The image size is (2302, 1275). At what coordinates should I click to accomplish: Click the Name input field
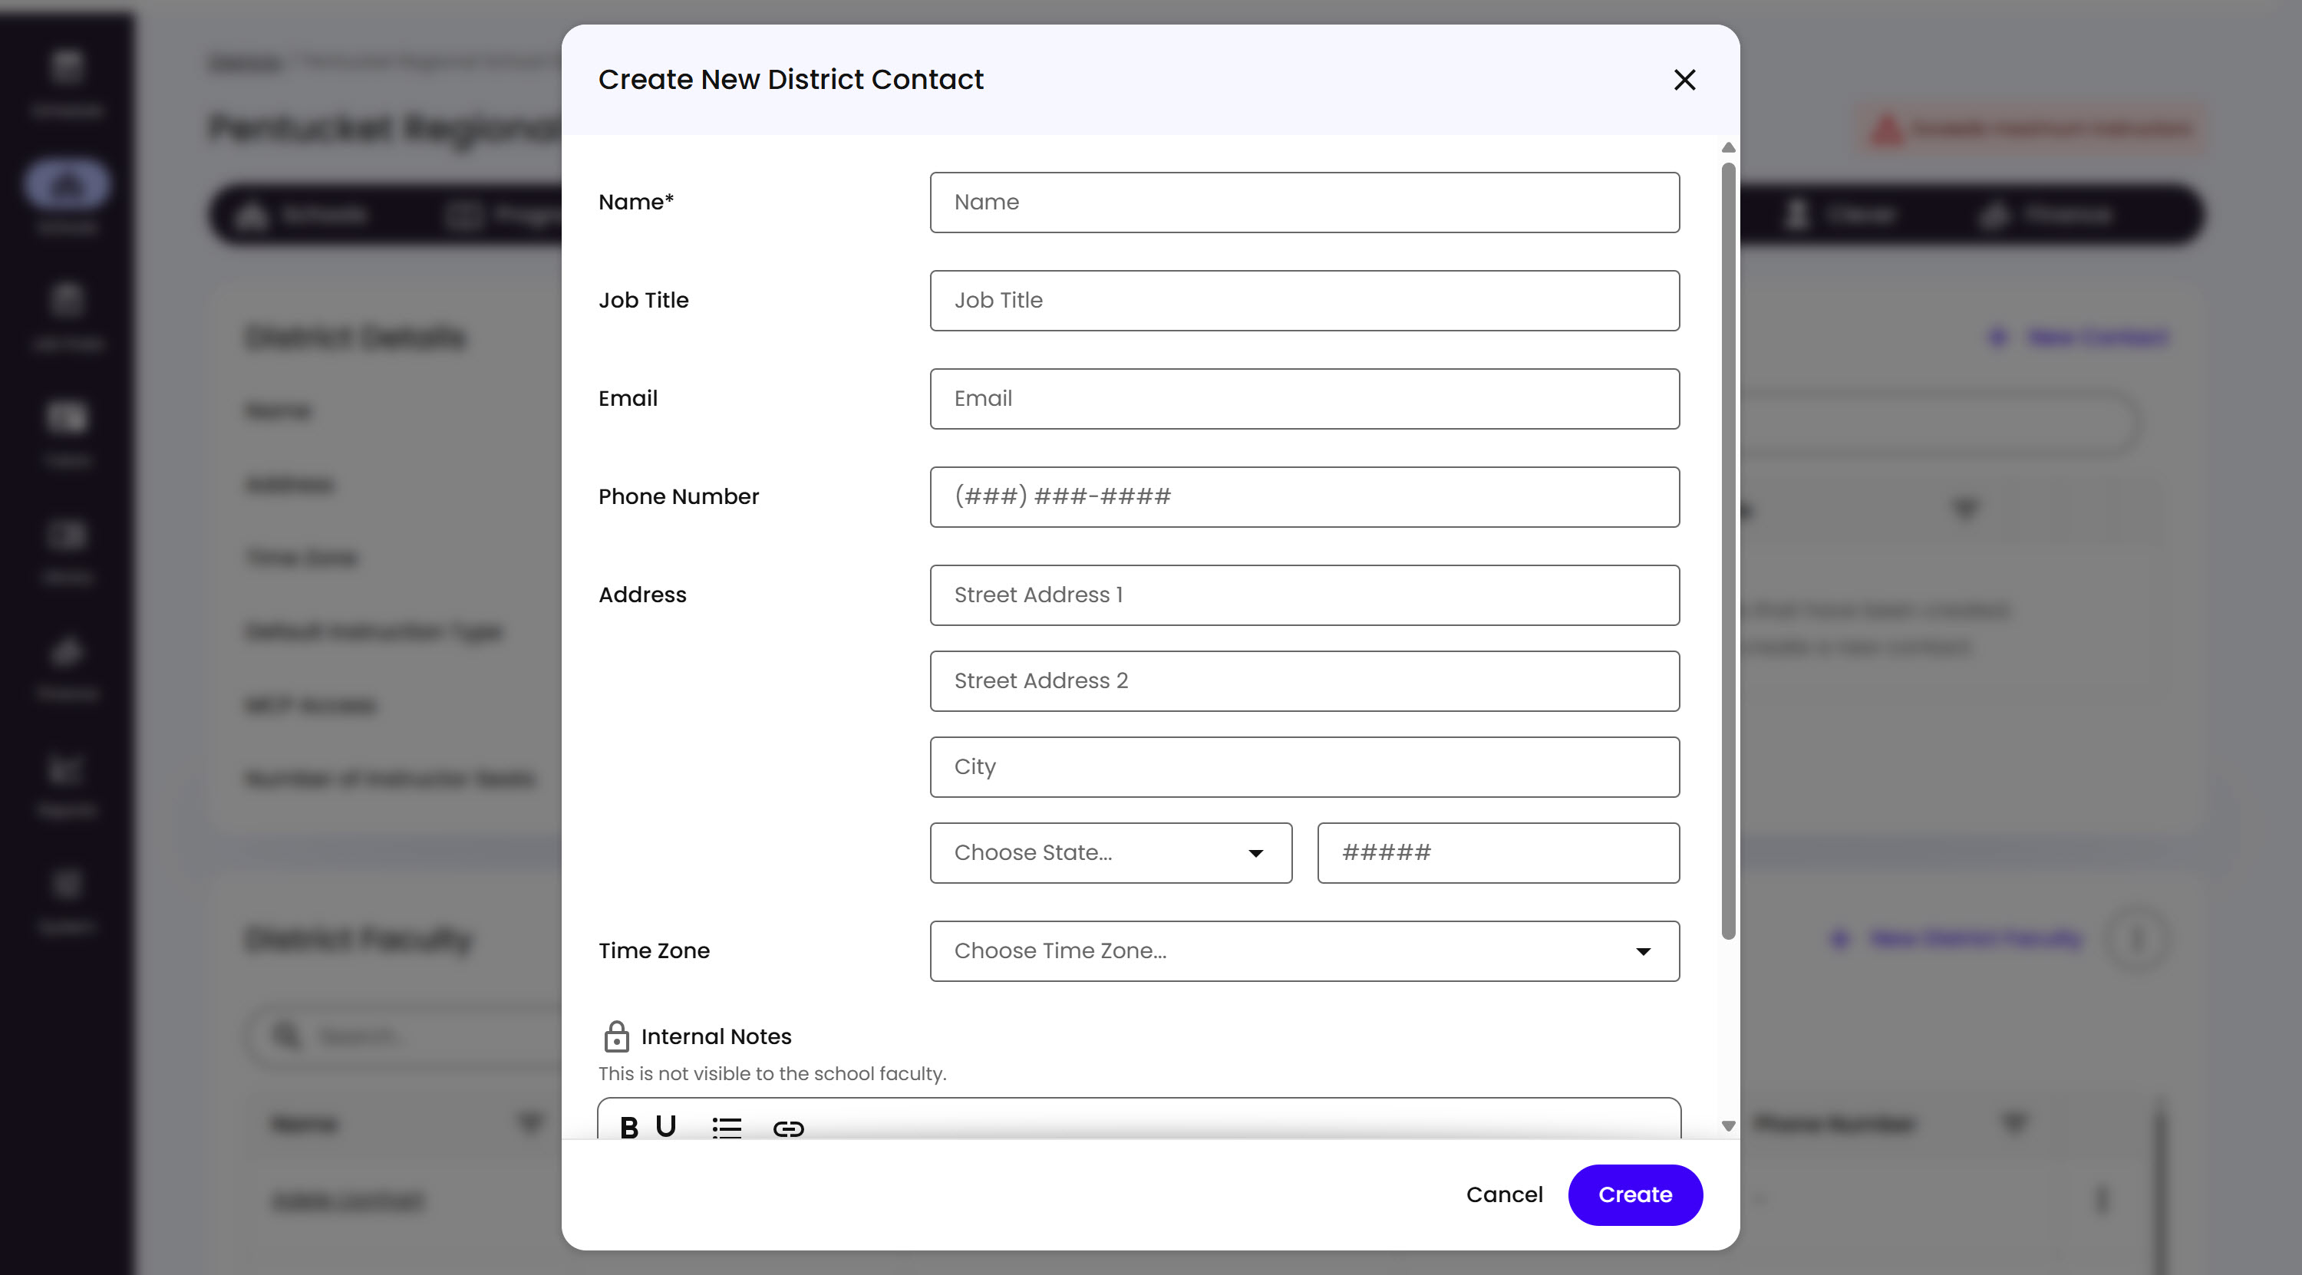point(1304,203)
